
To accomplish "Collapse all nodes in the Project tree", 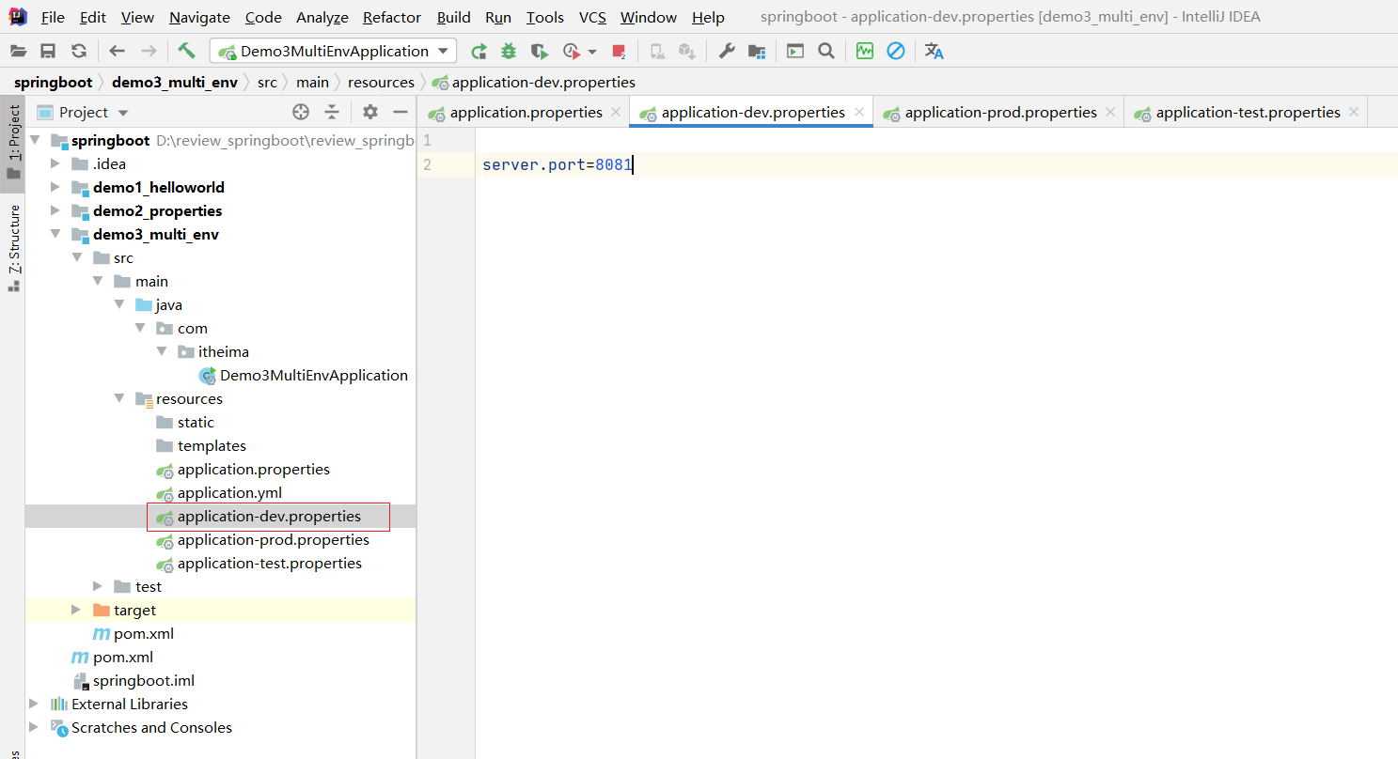I will click(x=332, y=112).
